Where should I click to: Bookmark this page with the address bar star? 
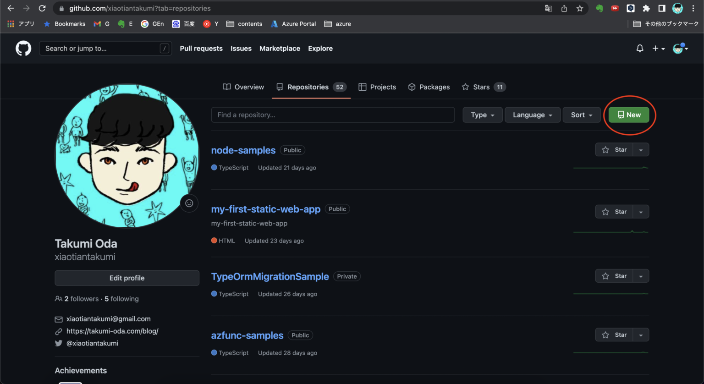pos(580,8)
